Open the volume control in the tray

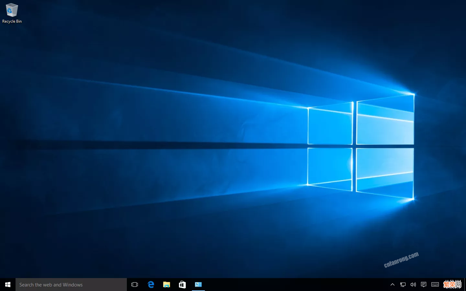413,285
